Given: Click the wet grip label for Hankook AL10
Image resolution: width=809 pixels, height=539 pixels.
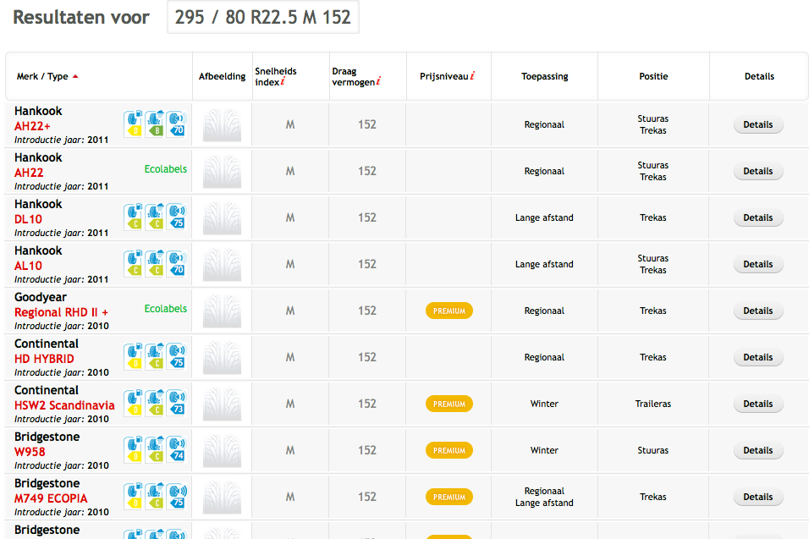Looking at the screenshot, I should pos(154,264).
